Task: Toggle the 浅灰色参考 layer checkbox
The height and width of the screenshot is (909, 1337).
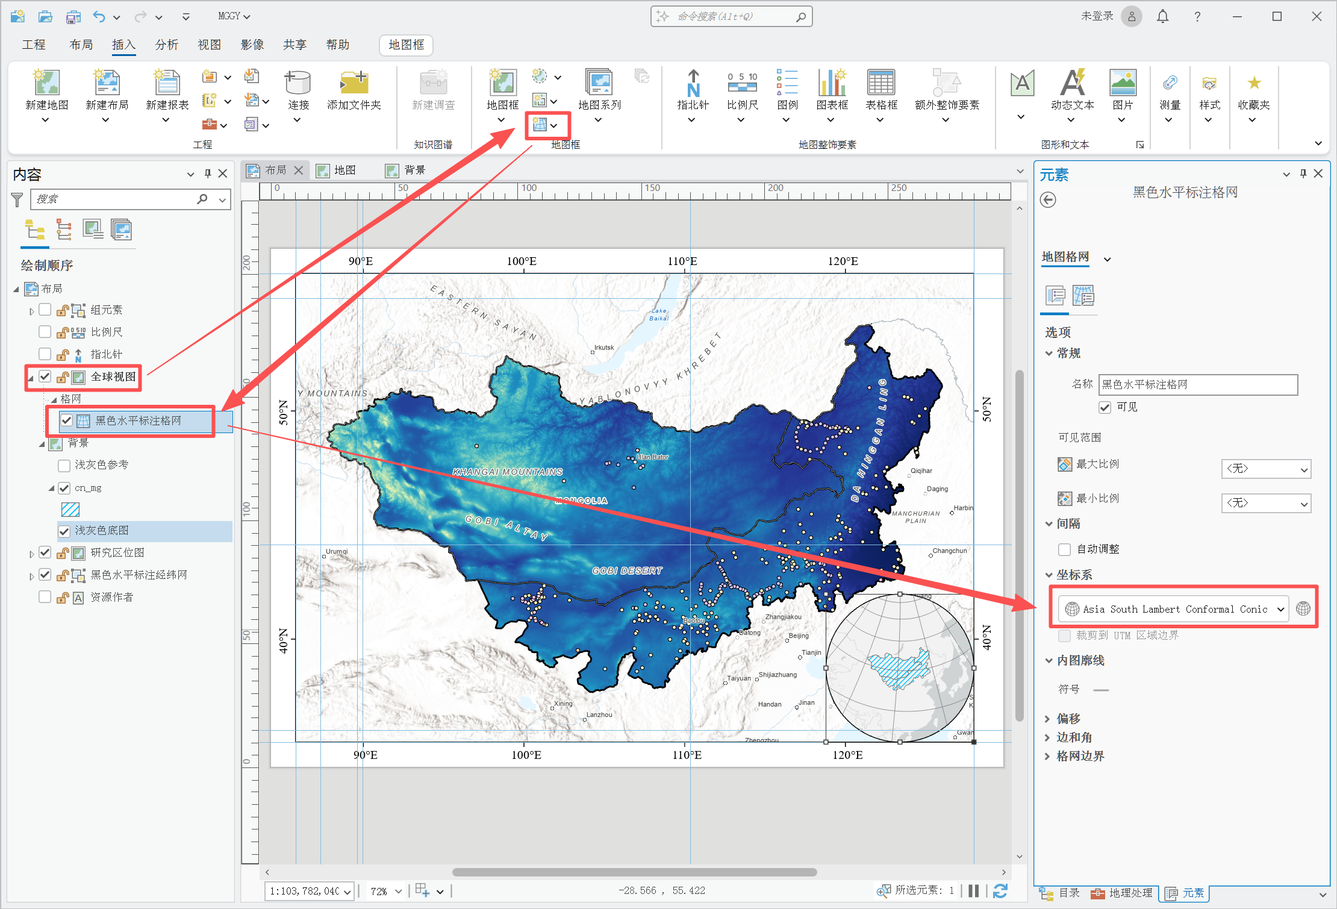Action: click(x=64, y=466)
